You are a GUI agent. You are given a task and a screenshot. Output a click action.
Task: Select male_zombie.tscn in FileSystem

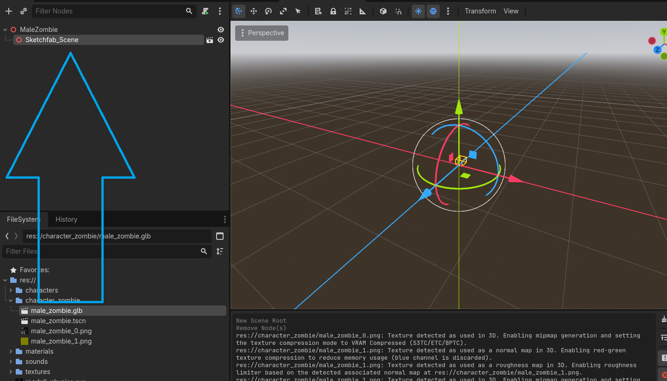point(58,321)
